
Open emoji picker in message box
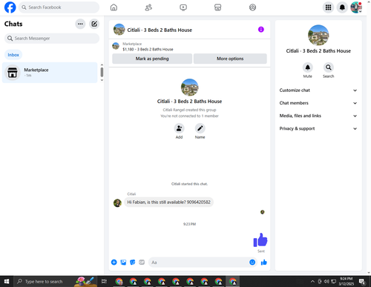pyautogui.click(x=252, y=263)
